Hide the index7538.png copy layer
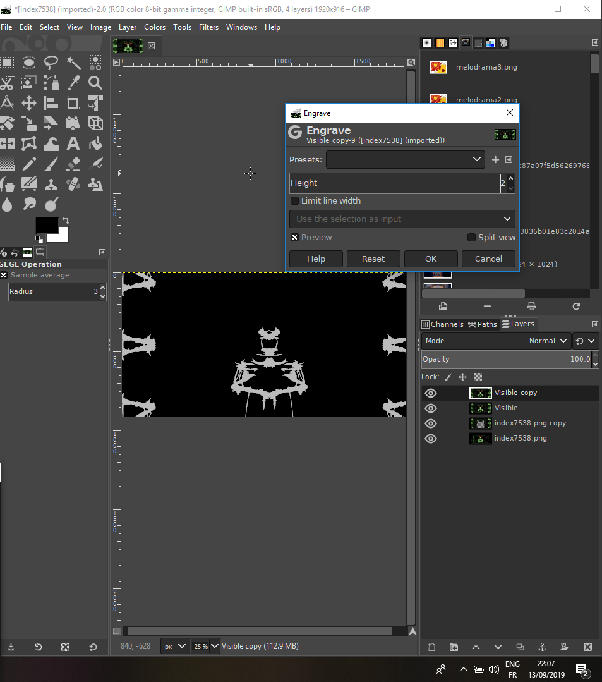The image size is (602, 682). 431,423
